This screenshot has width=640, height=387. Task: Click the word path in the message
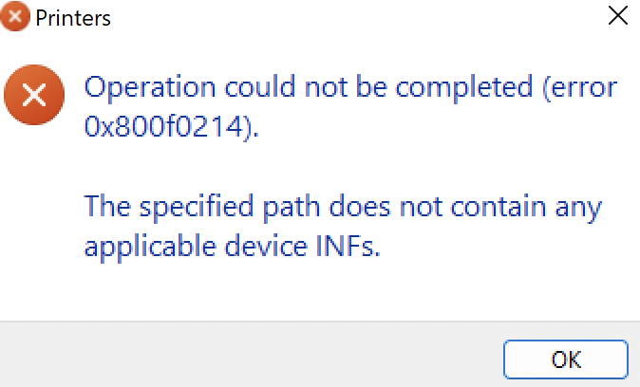coord(291,208)
